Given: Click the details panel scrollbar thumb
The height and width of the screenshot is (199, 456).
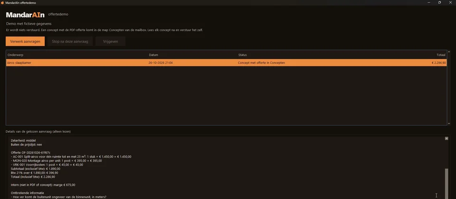Looking at the screenshot, I should [x=446, y=183].
